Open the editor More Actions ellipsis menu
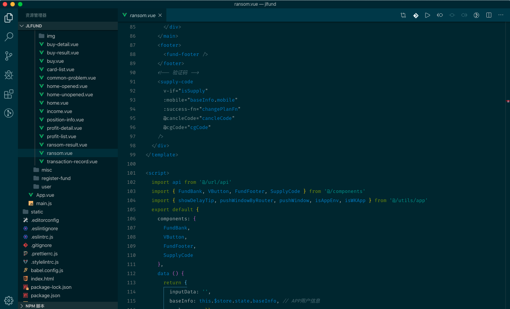The height and width of the screenshot is (309, 510). point(501,15)
